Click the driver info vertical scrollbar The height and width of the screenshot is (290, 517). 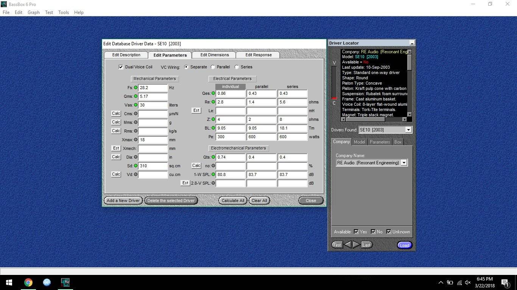pos(410,83)
